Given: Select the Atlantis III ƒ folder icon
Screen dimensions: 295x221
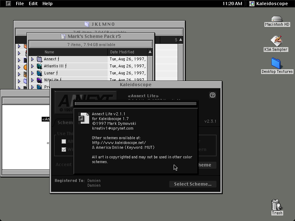Looking at the screenshot, I should pos(39,66).
